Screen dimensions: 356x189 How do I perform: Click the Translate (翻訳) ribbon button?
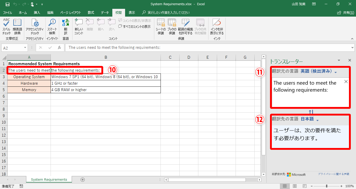click(x=66, y=26)
